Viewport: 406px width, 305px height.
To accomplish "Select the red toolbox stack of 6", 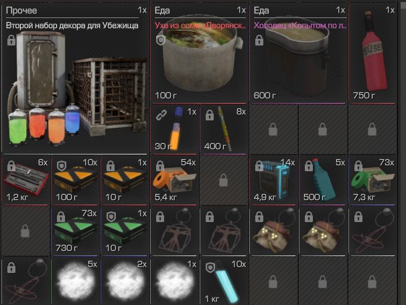I will click(25, 180).
